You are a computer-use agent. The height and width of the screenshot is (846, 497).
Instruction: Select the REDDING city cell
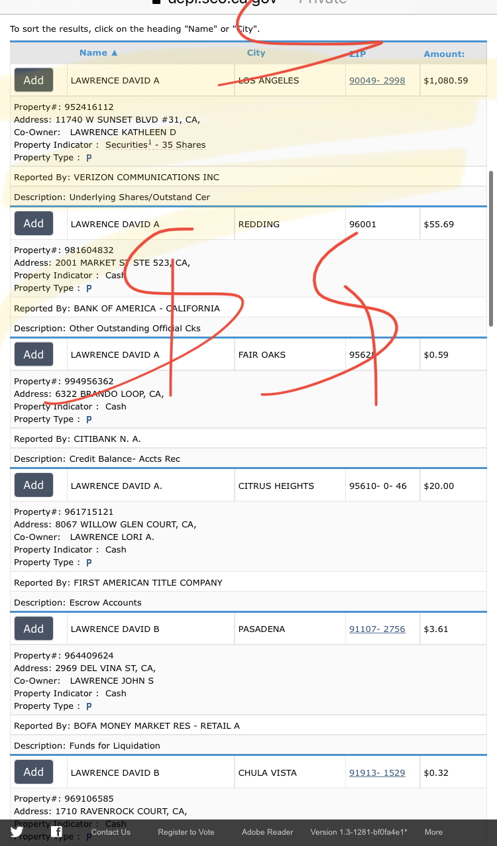pyautogui.click(x=290, y=224)
